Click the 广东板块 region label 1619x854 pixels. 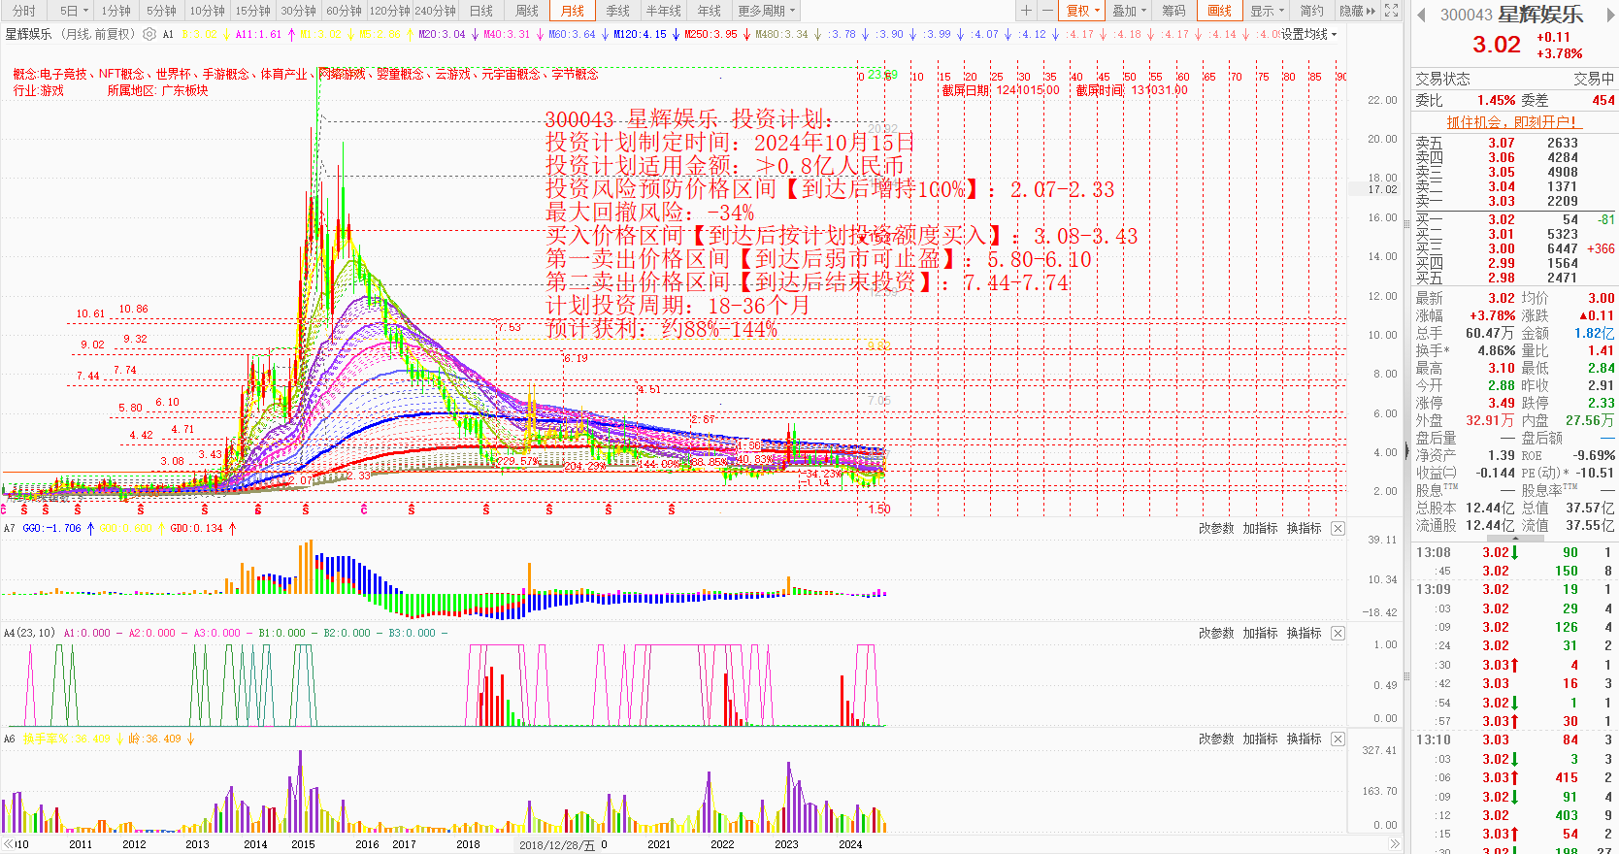coord(184,90)
